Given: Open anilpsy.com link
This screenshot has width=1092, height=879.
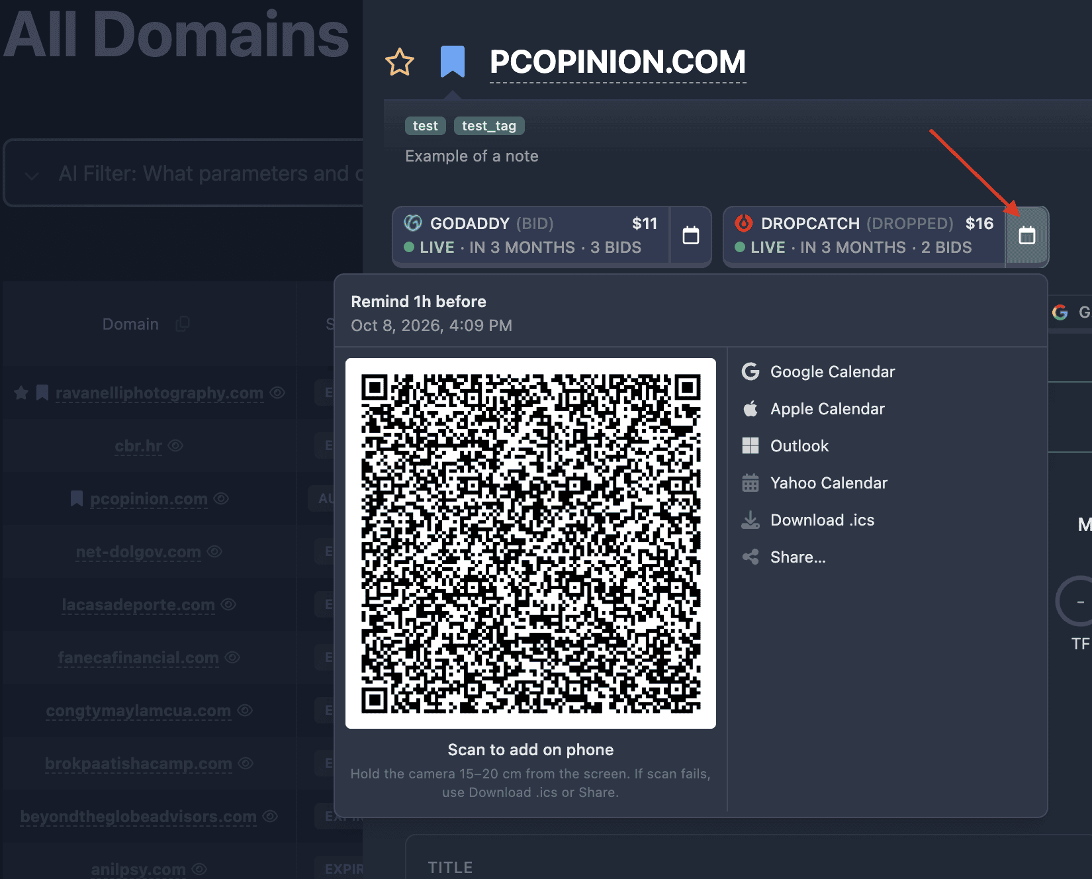Looking at the screenshot, I should point(138,869).
